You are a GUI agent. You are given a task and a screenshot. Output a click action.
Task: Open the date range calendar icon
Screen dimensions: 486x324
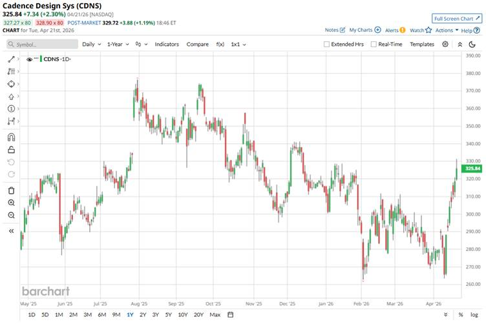[230, 315]
